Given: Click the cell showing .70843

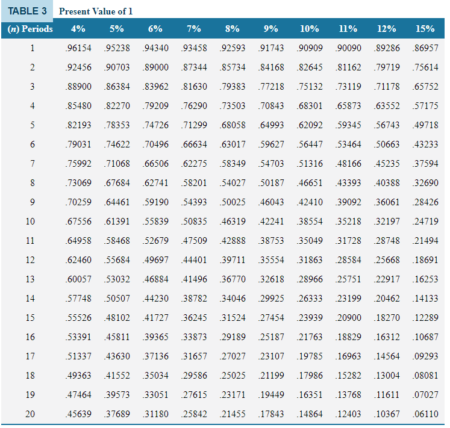Looking at the screenshot, I should [x=271, y=106].
